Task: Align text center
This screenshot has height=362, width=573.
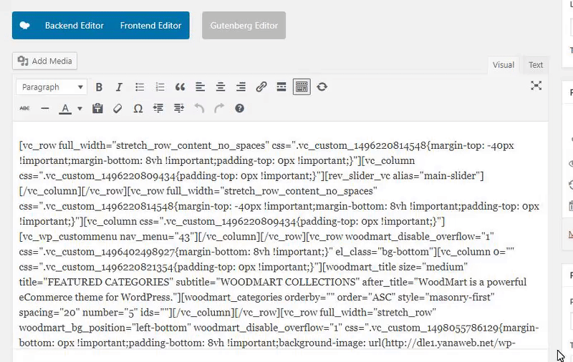Action: point(221,87)
